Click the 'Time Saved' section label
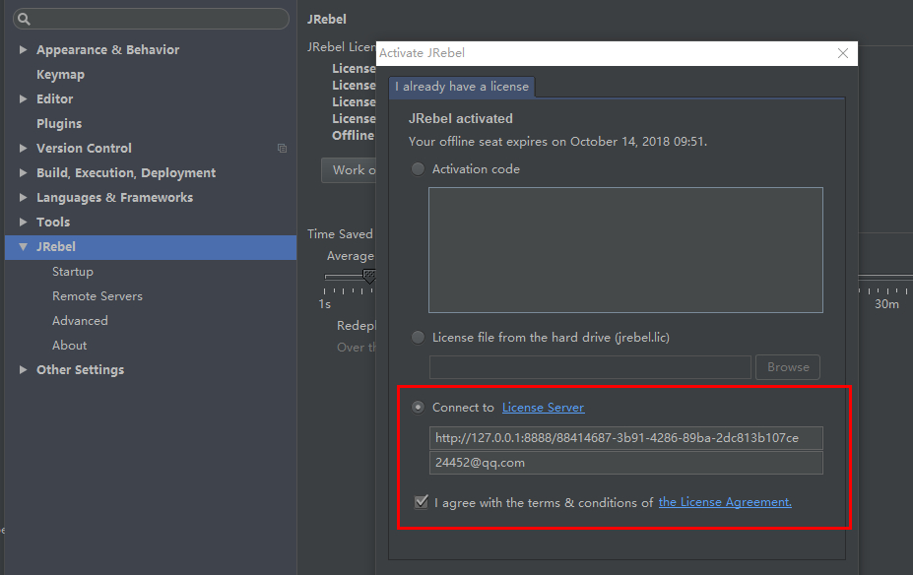 tap(340, 234)
